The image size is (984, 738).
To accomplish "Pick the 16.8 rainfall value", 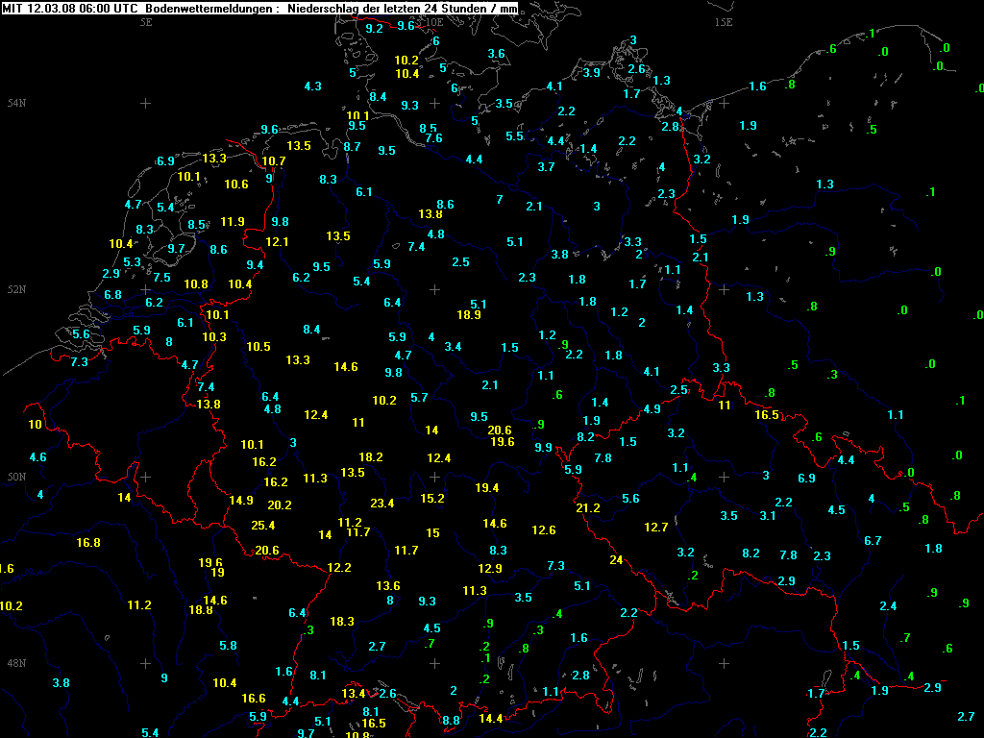I will pos(88,543).
